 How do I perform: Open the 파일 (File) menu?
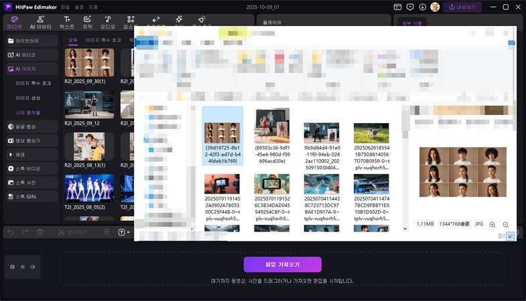65,7
